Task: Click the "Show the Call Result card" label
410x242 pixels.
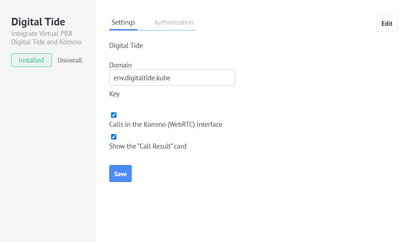Action: point(148,146)
